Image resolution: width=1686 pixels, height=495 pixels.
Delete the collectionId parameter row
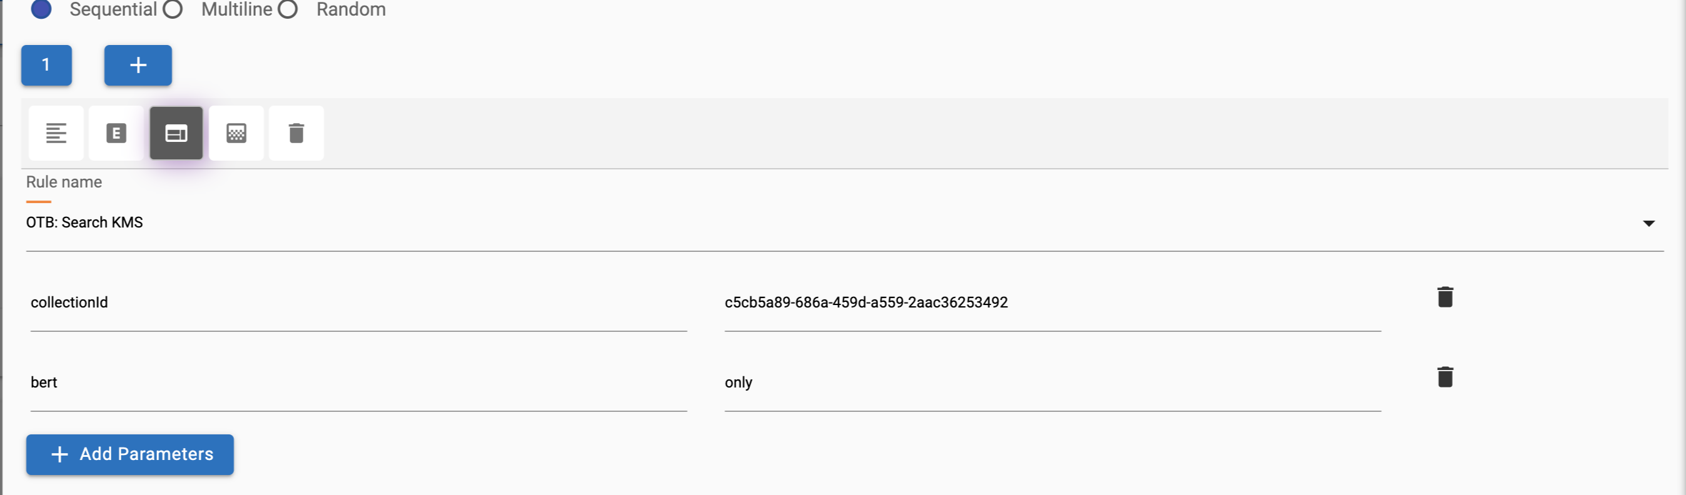click(x=1445, y=297)
